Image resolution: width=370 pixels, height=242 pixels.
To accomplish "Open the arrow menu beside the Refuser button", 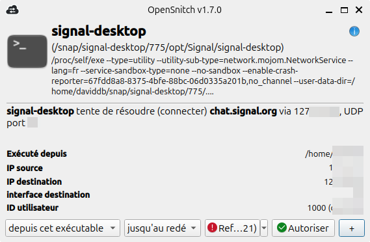I will 264,228.
